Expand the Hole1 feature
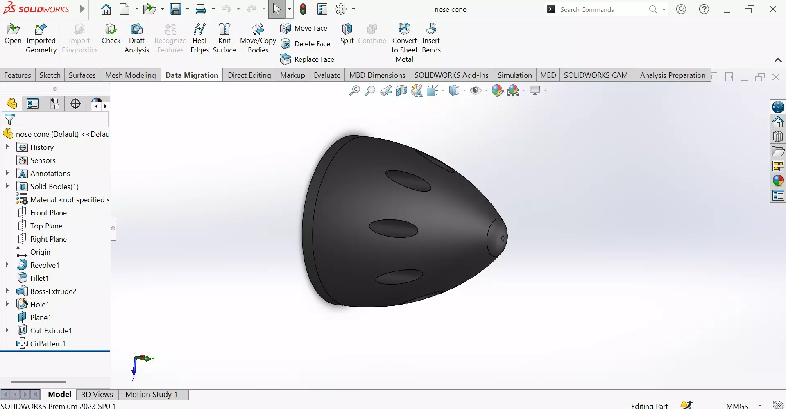 click(x=7, y=304)
